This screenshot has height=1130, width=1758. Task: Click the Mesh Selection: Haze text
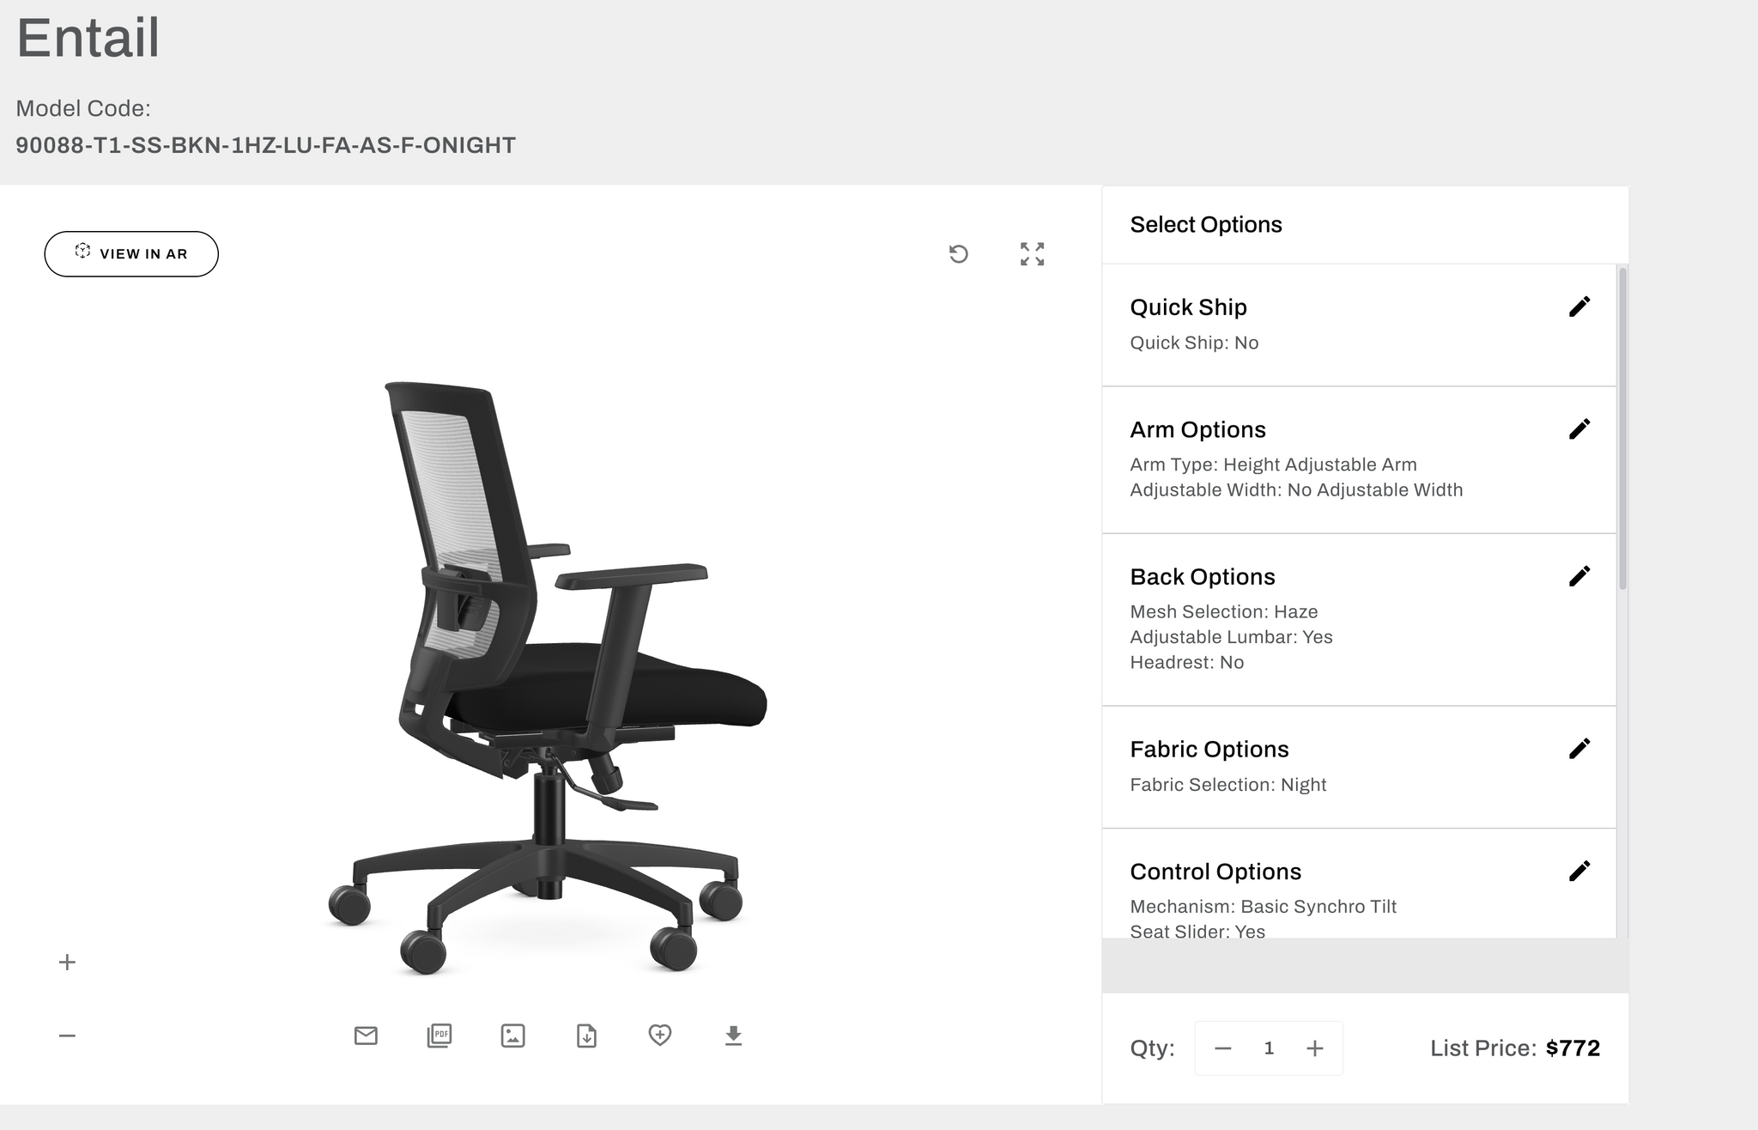click(1223, 612)
